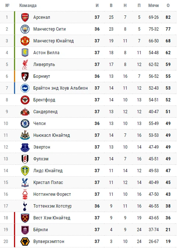This screenshot has height=250, width=177.
Task: Click the Brighton club crest
Action: (25, 88)
